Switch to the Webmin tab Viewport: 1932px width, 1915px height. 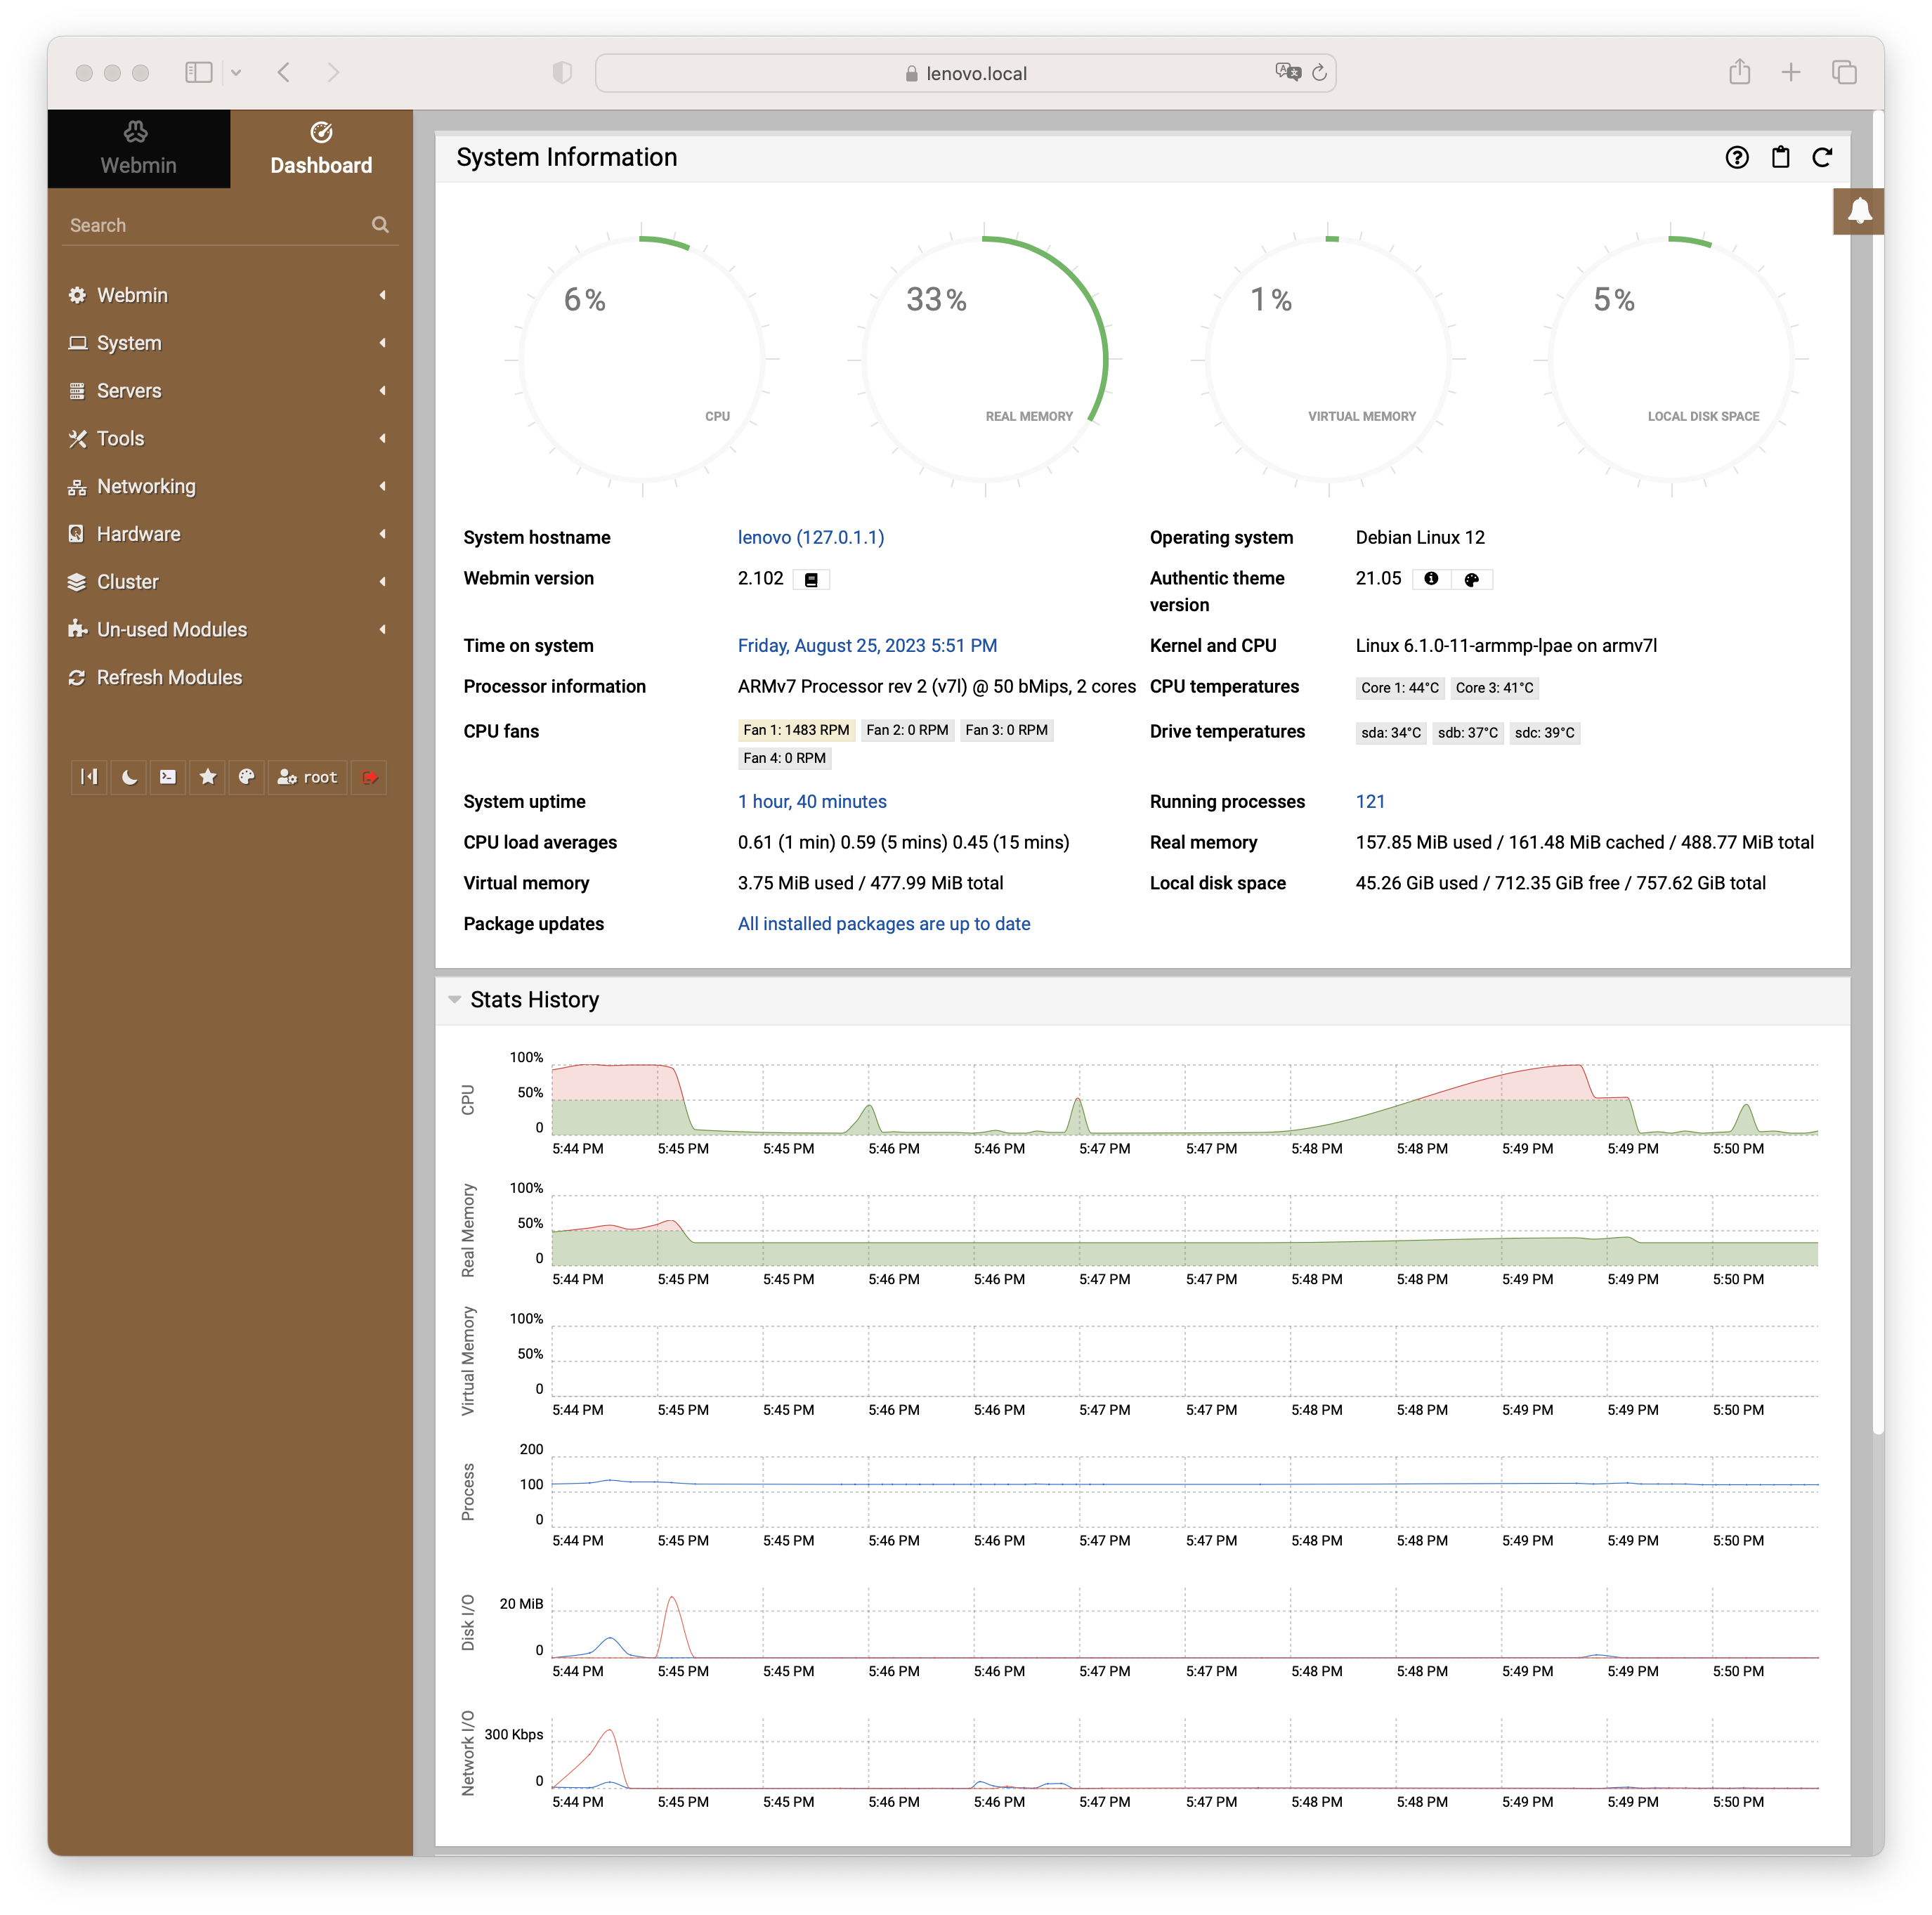[x=138, y=149]
